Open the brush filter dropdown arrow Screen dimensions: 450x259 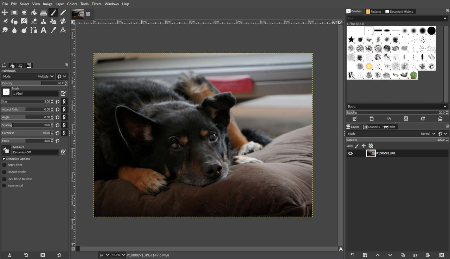click(x=445, y=18)
